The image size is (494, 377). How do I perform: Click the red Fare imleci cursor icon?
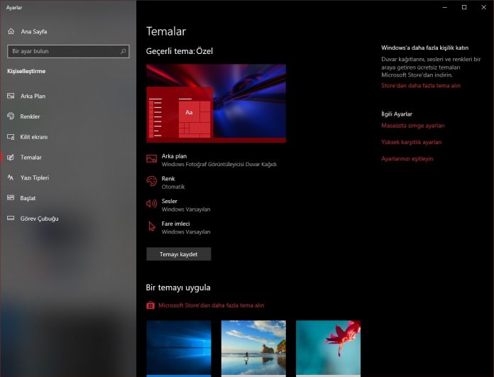(x=152, y=226)
